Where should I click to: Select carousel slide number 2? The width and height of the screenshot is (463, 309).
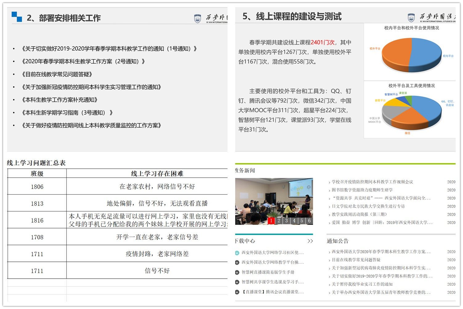click(x=279, y=220)
